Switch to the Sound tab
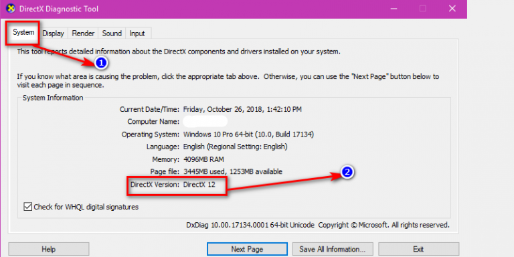514x257 pixels. point(112,33)
